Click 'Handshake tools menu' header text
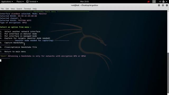 45,12
